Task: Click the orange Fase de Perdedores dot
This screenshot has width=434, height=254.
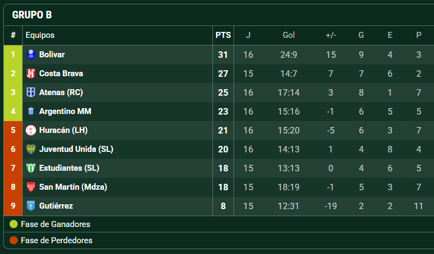Action: pyautogui.click(x=14, y=240)
